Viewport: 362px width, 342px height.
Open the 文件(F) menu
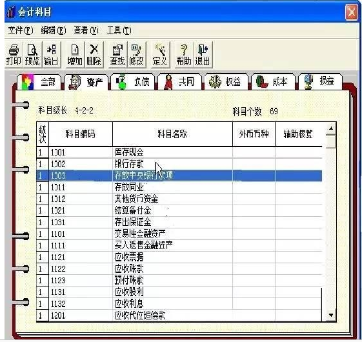click(21, 30)
